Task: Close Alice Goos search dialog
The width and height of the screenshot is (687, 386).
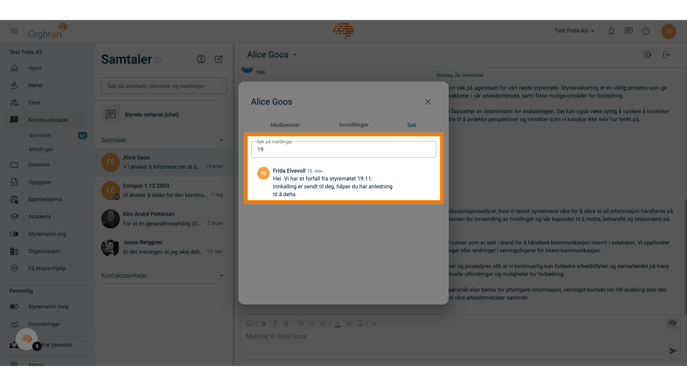Action: 428,102
